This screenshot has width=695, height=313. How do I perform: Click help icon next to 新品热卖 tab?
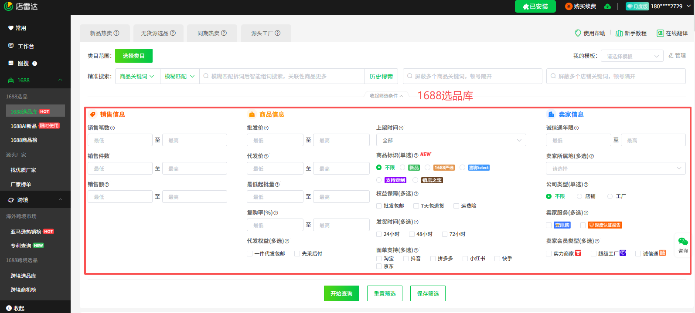click(116, 33)
